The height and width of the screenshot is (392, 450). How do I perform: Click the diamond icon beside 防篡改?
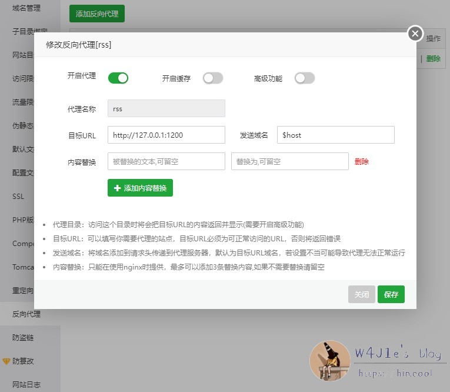tap(6, 361)
